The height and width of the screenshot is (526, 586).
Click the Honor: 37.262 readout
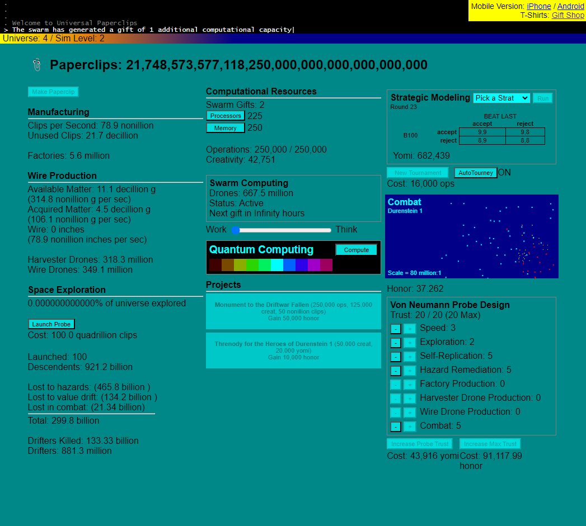pos(415,289)
